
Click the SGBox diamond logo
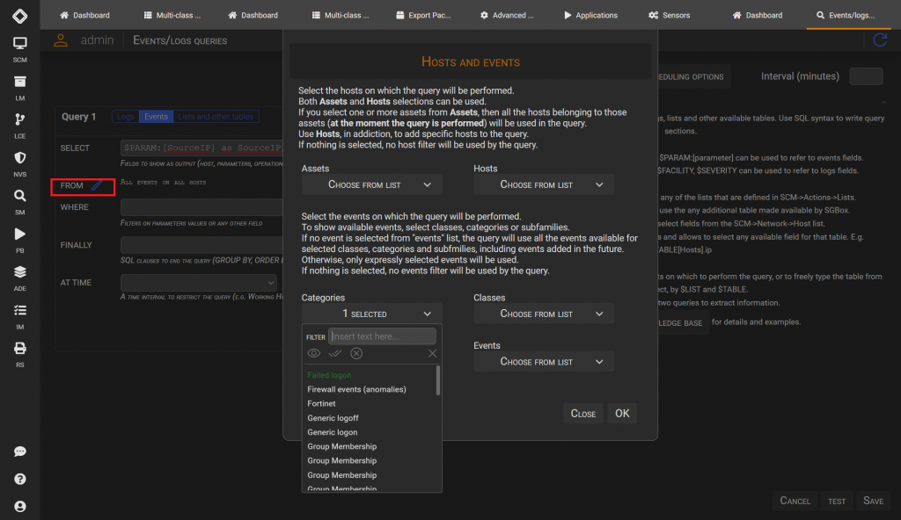(x=19, y=16)
